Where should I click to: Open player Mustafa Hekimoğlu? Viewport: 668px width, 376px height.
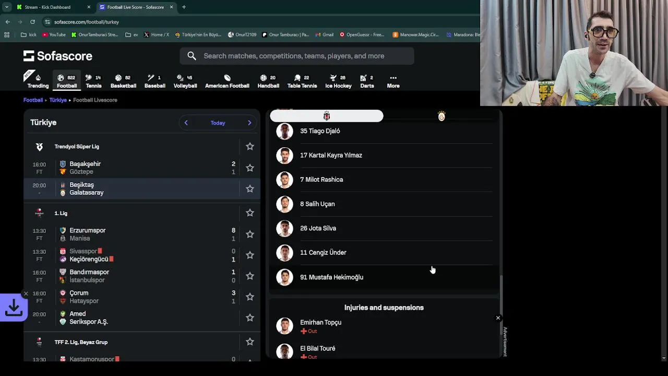(x=384, y=277)
